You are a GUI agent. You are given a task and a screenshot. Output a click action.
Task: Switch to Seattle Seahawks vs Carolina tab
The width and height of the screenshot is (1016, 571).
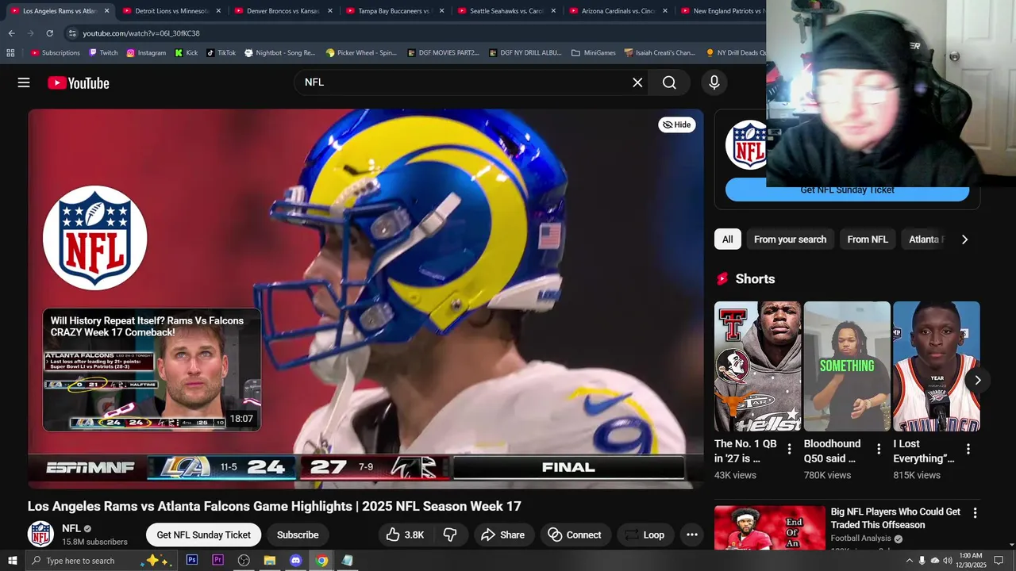pos(506,11)
